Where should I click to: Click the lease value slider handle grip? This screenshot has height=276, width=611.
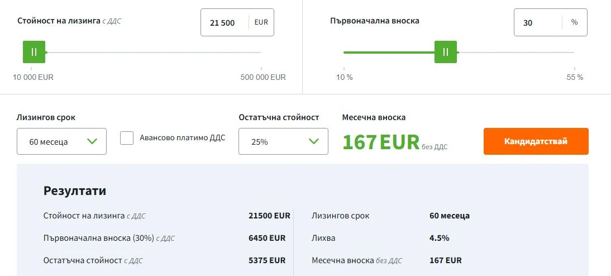34,52
